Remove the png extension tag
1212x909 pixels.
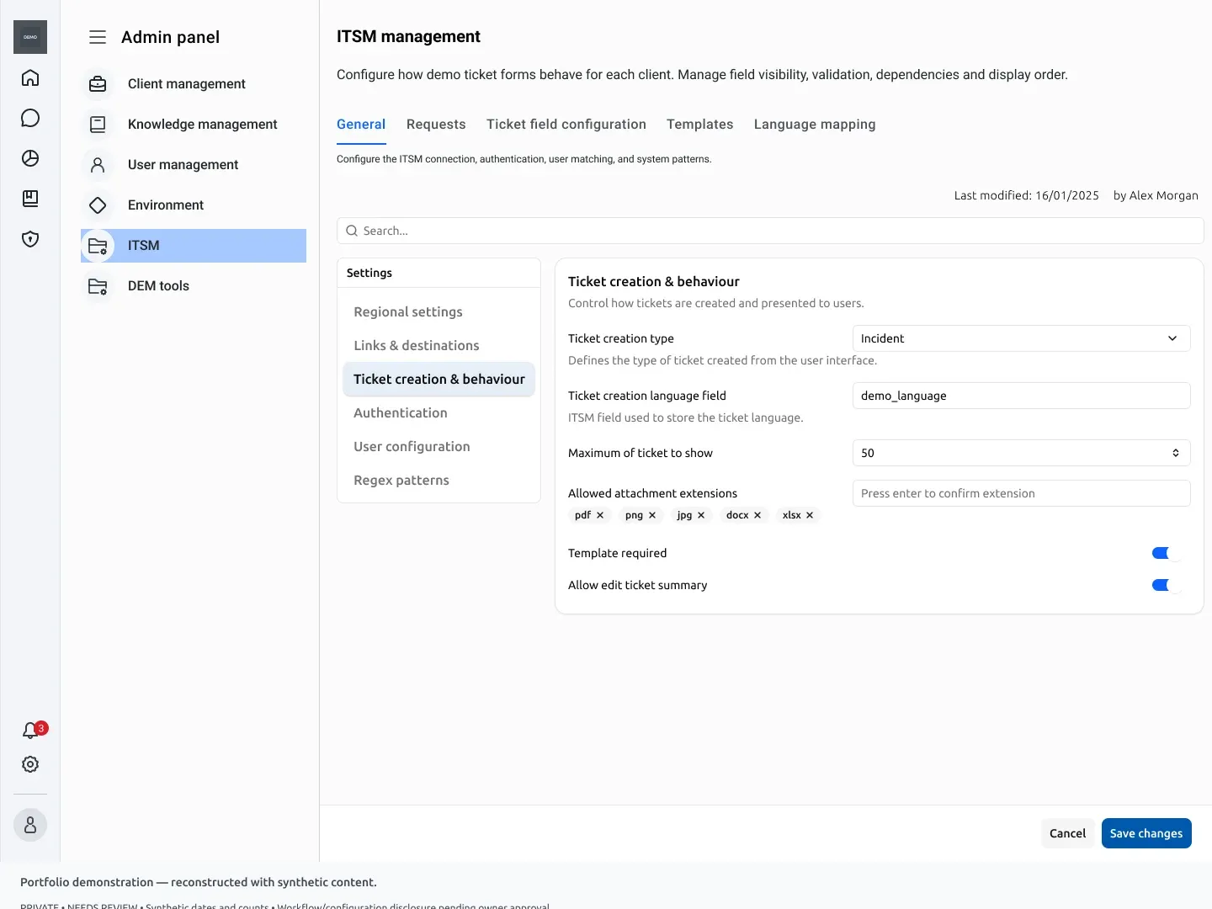tap(652, 515)
